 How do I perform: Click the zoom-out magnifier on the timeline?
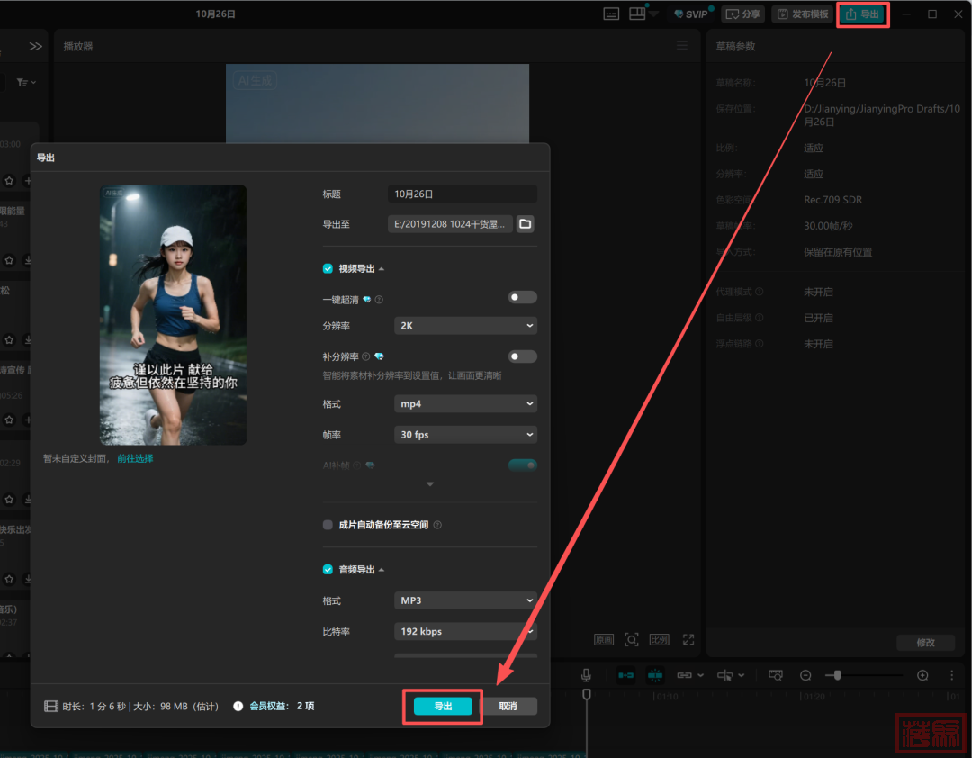(x=805, y=675)
